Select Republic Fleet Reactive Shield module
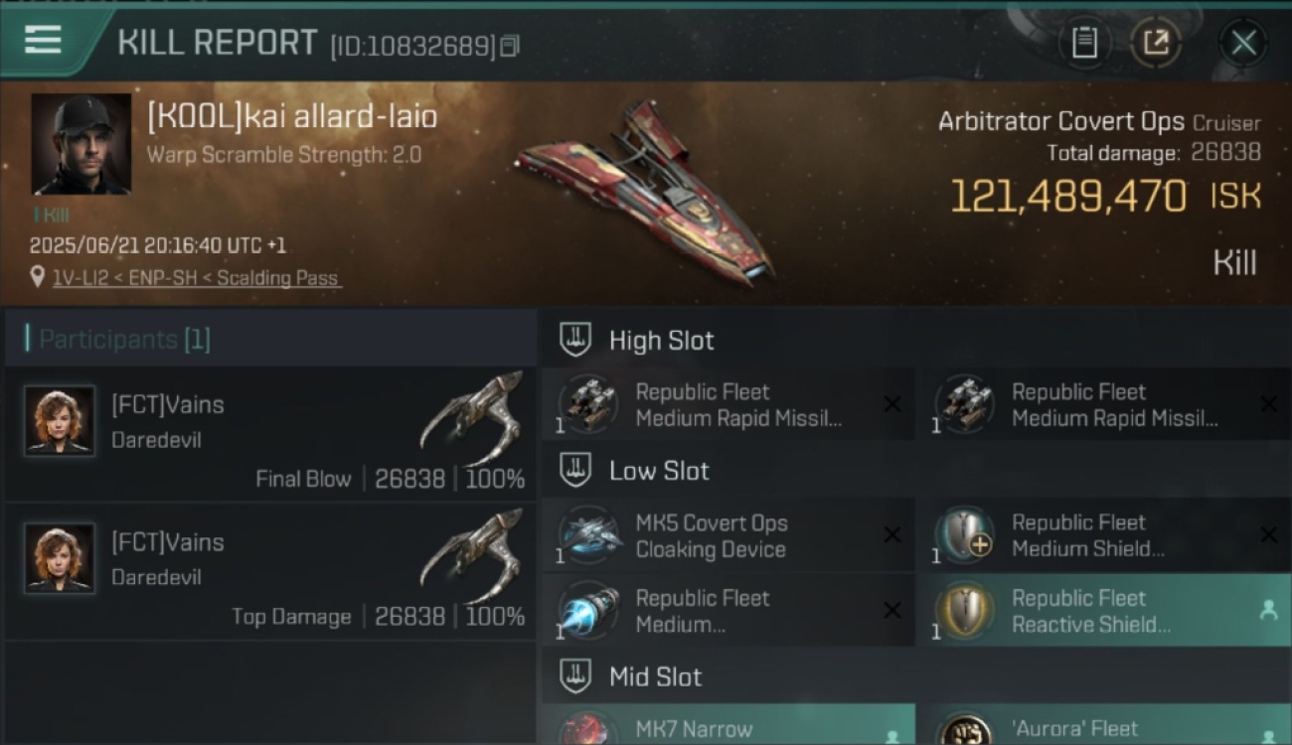This screenshot has height=745, width=1292. 1104,611
